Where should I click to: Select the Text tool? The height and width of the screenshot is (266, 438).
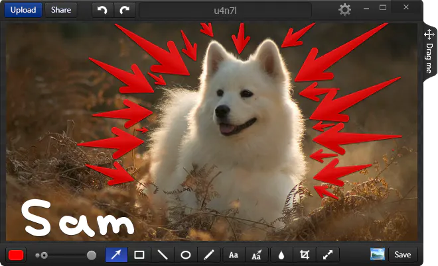pos(234,255)
